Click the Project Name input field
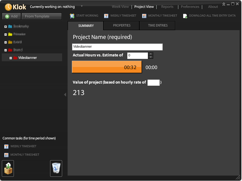This screenshot has width=242, height=181. [x=117, y=47]
